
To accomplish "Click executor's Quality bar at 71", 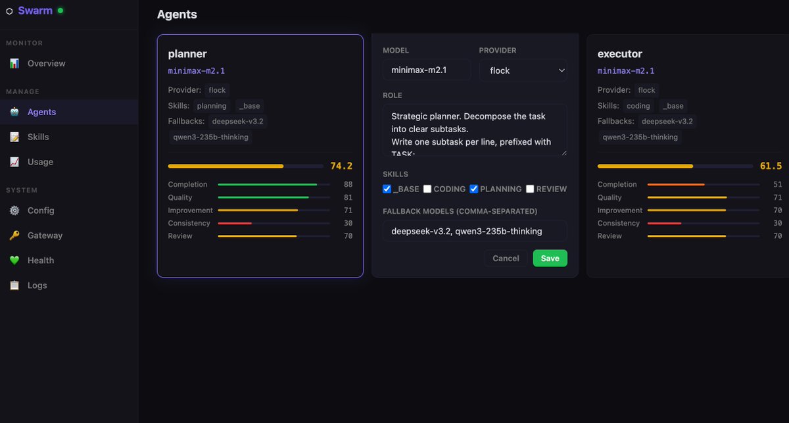I will pos(704,197).
